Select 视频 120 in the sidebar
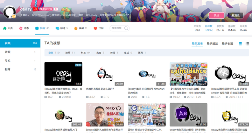The width and height of the screenshot is (252, 133). coord(20,43)
